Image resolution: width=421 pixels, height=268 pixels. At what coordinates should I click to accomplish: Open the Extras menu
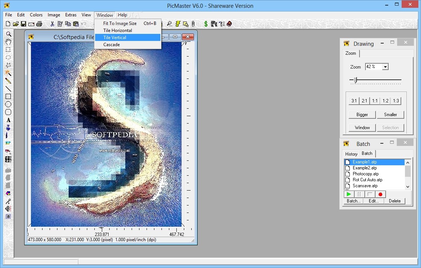pyautogui.click(x=71, y=15)
